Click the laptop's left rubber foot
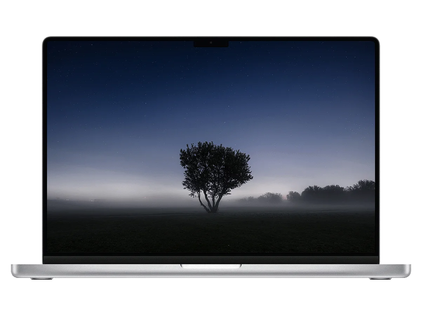 point(41,279)
